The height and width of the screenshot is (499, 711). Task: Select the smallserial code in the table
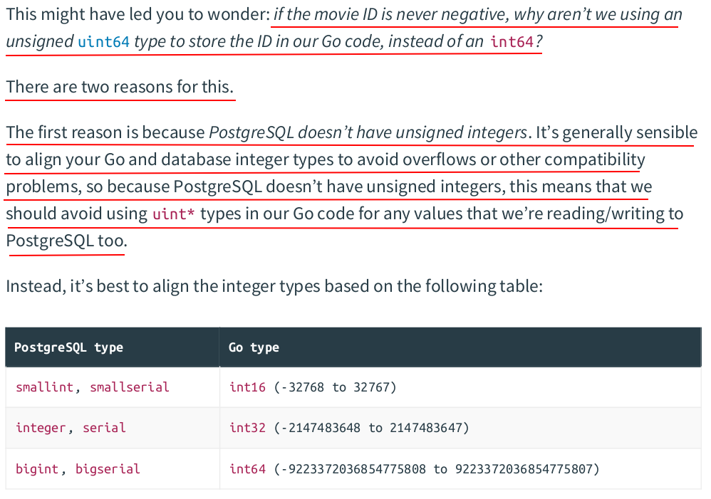click(129, 387)
